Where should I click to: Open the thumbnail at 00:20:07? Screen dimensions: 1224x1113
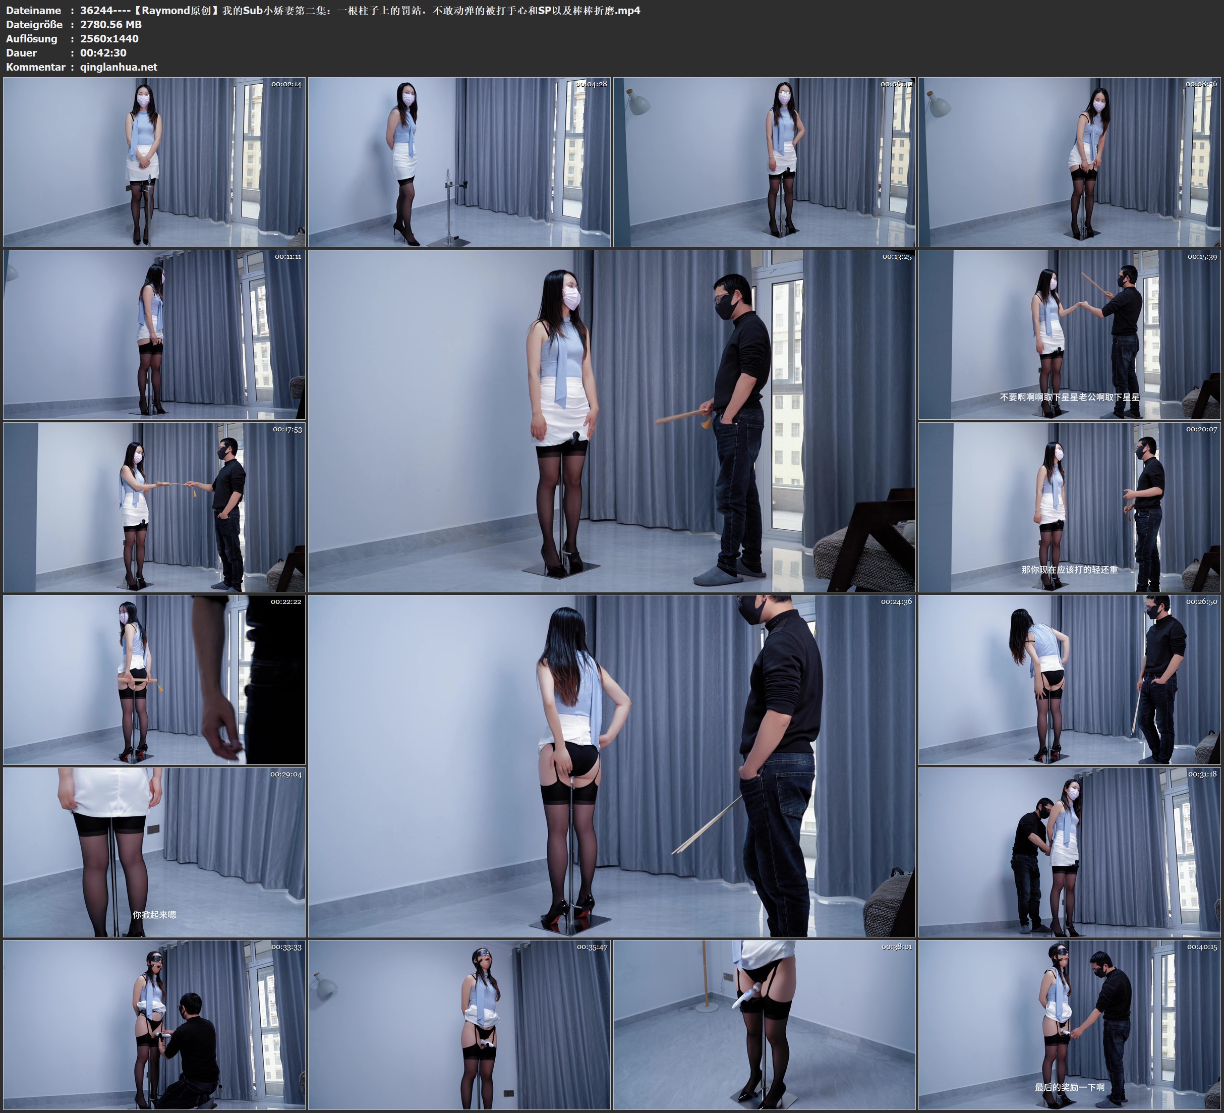[x=1070, y=507]
